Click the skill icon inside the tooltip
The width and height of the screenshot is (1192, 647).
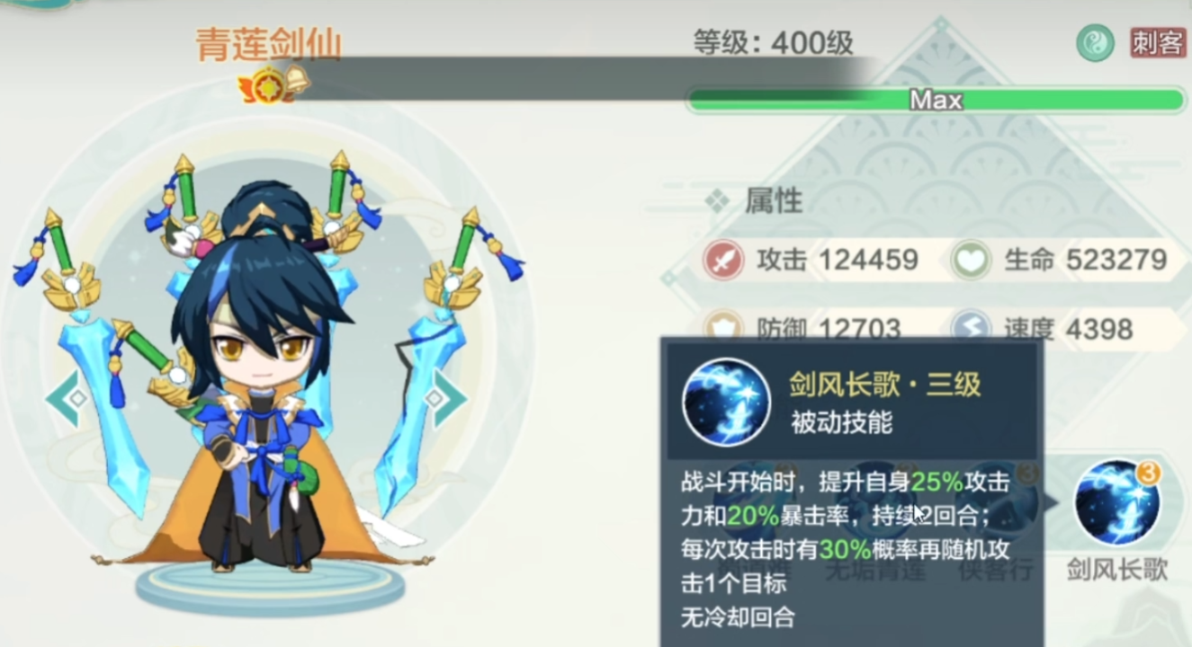click(725, 400)
